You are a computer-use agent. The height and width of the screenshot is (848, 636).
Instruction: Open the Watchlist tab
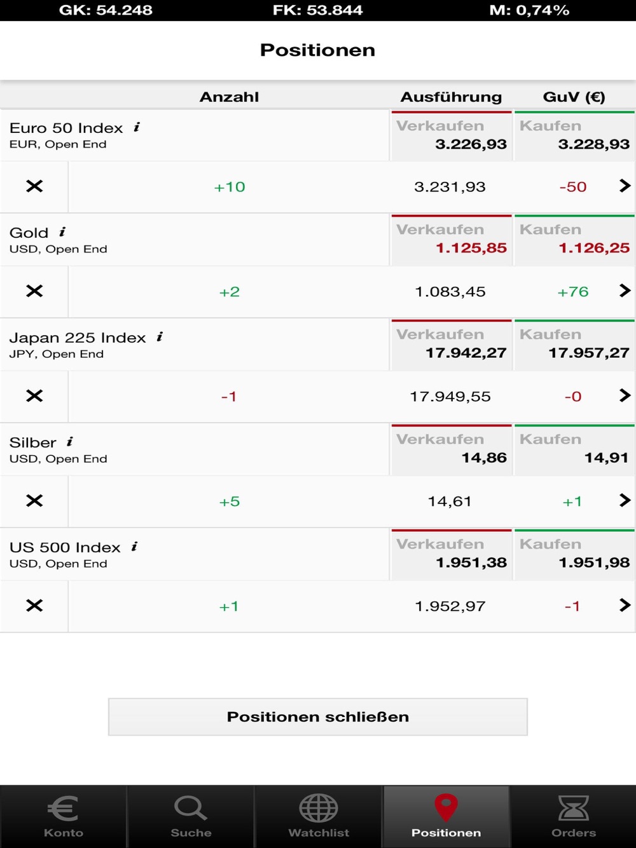pos(319,816)
